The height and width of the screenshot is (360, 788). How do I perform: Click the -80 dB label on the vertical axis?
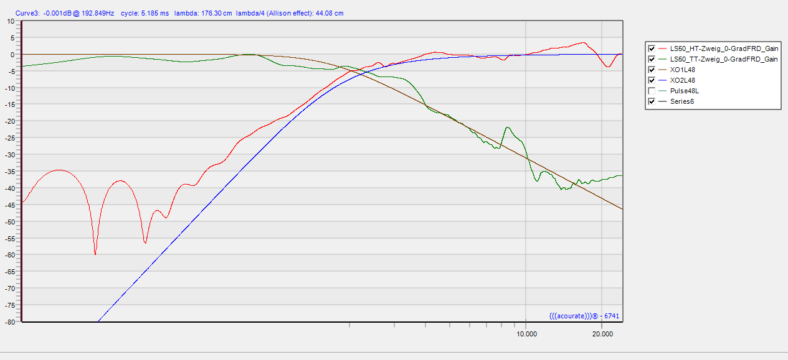[x=9, y=322]
